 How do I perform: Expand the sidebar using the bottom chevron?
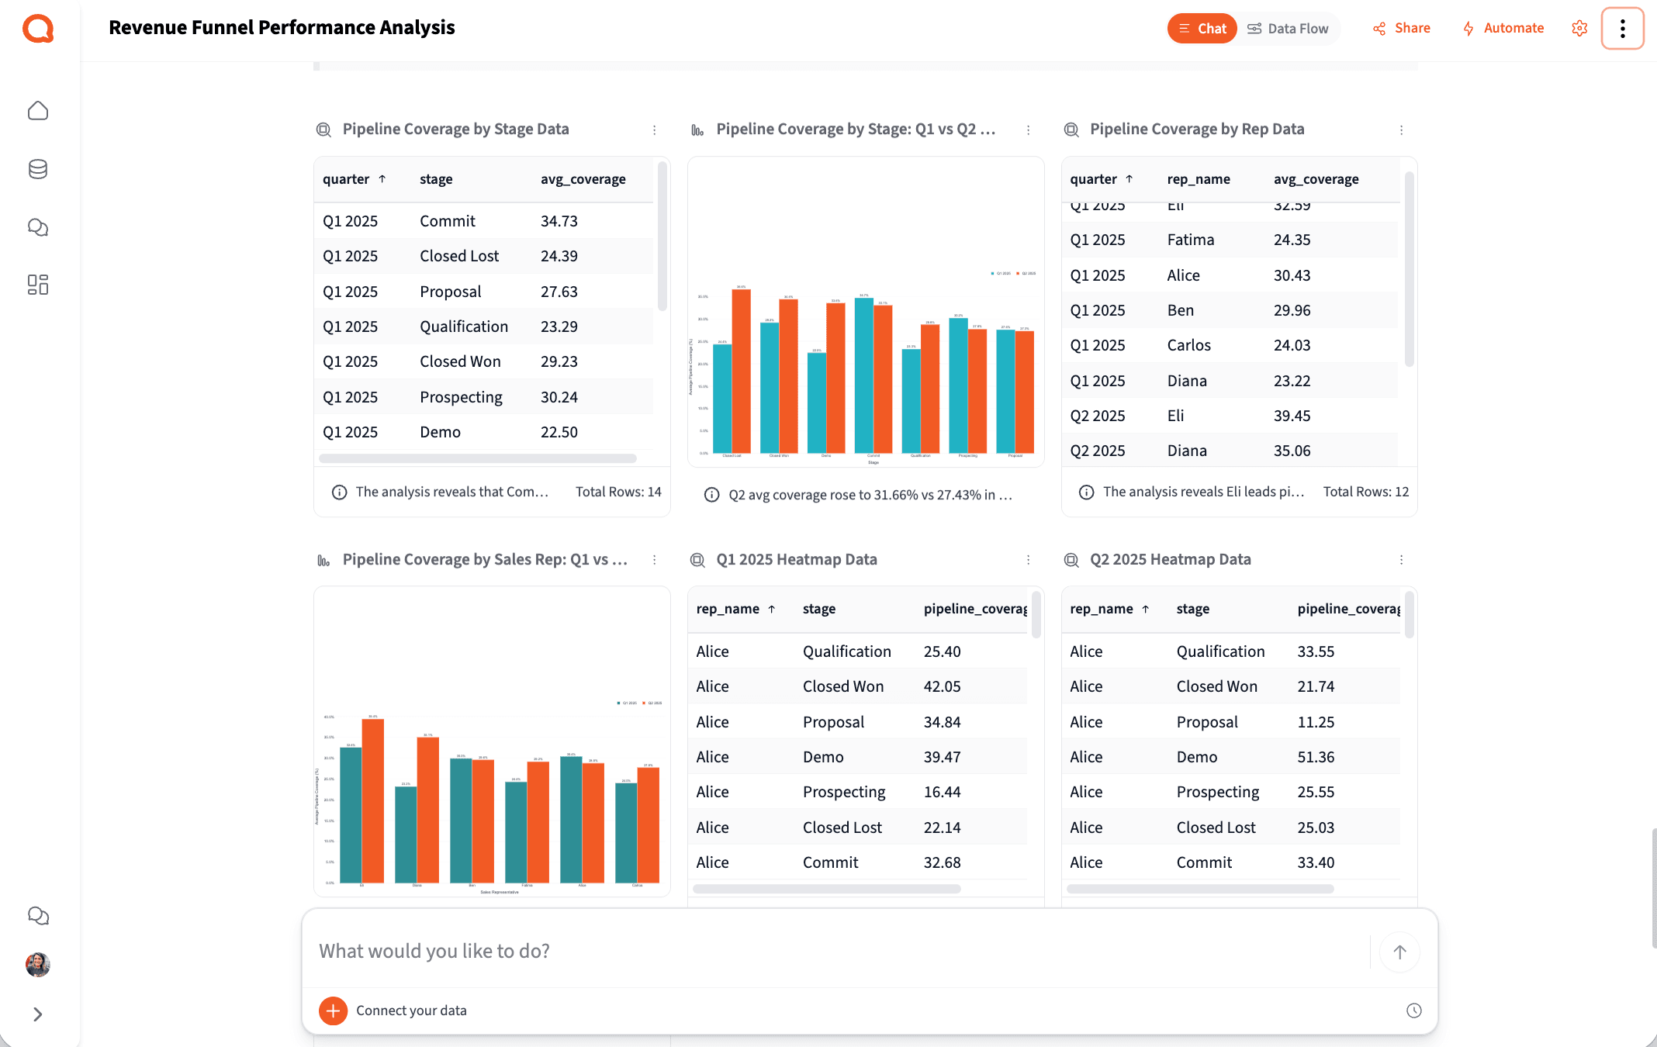37,1014
